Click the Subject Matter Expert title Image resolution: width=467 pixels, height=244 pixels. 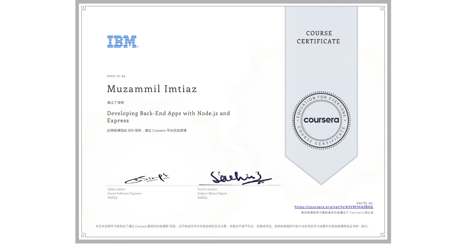(212, 193)
